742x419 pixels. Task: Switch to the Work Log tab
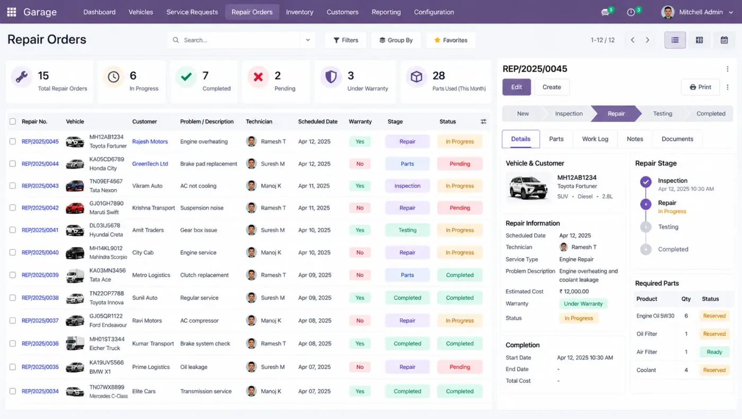[x=595, y=139]
